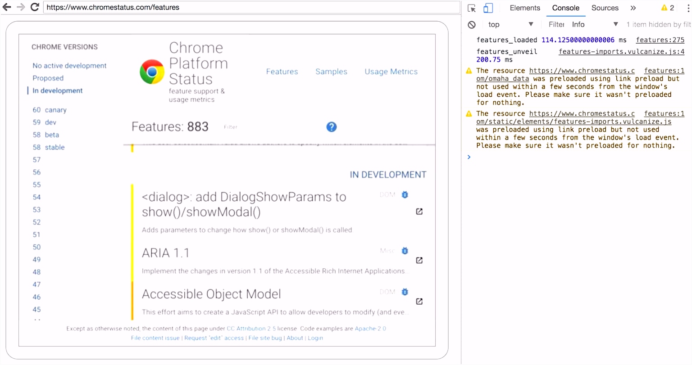Select Chrome version 48

tap(36, 272)
